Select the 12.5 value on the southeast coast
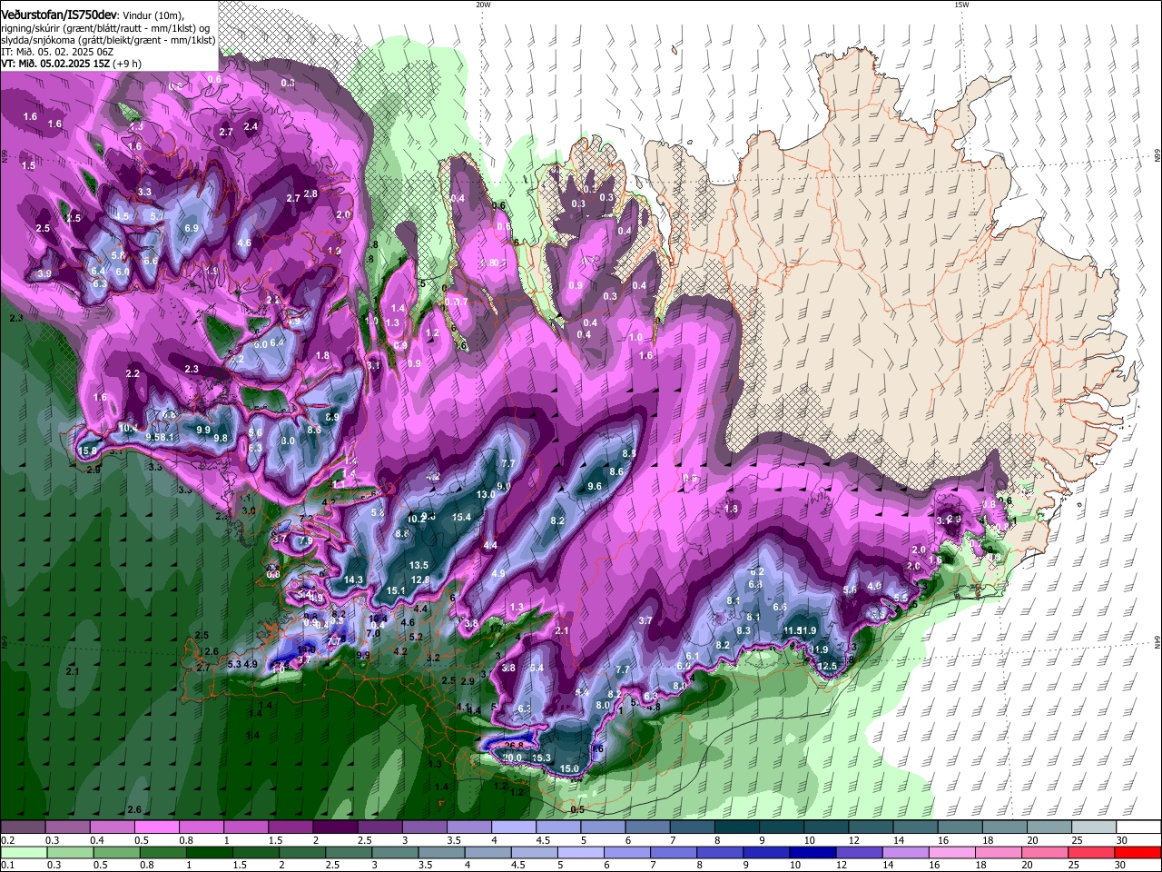This screenshot has width=1162, height=872. tap(827, 666)
